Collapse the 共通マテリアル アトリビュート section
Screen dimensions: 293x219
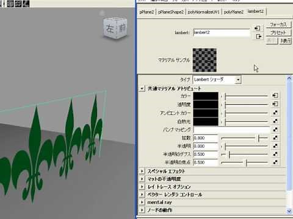click(142, 89)
